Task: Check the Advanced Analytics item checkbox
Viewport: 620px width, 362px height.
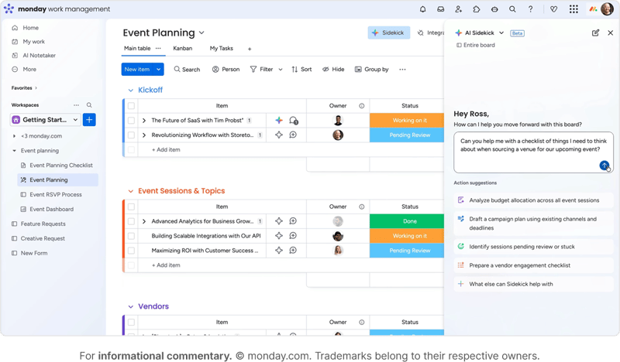Action: 131,221
